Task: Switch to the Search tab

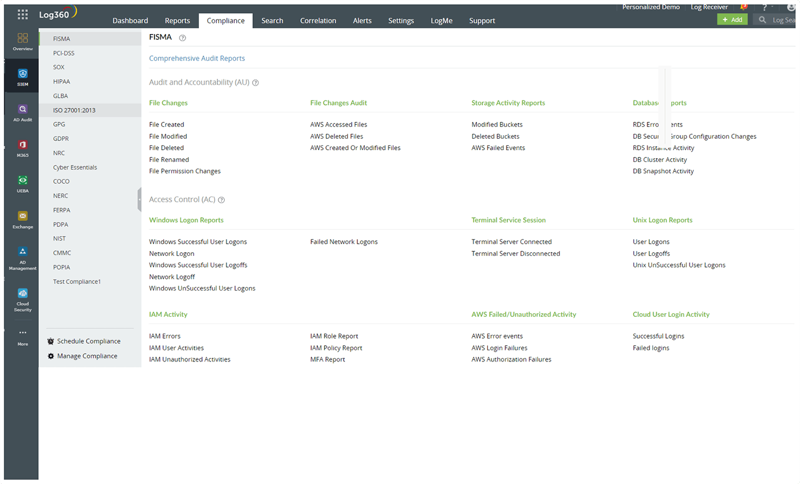Action: tap(272, 20)
